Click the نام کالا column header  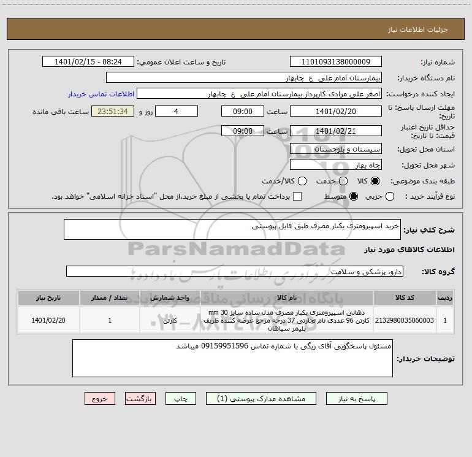pos(287,298)
